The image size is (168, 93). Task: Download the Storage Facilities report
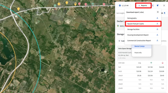(x=157, y=29)
